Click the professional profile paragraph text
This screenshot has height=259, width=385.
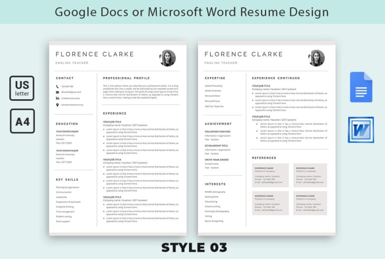click(x=140, y=92)
